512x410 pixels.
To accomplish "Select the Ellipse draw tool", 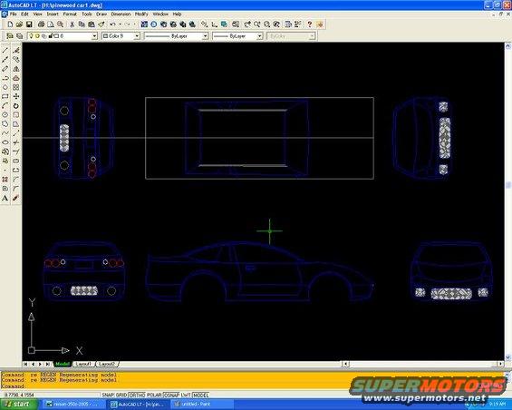I will (5, 142).
